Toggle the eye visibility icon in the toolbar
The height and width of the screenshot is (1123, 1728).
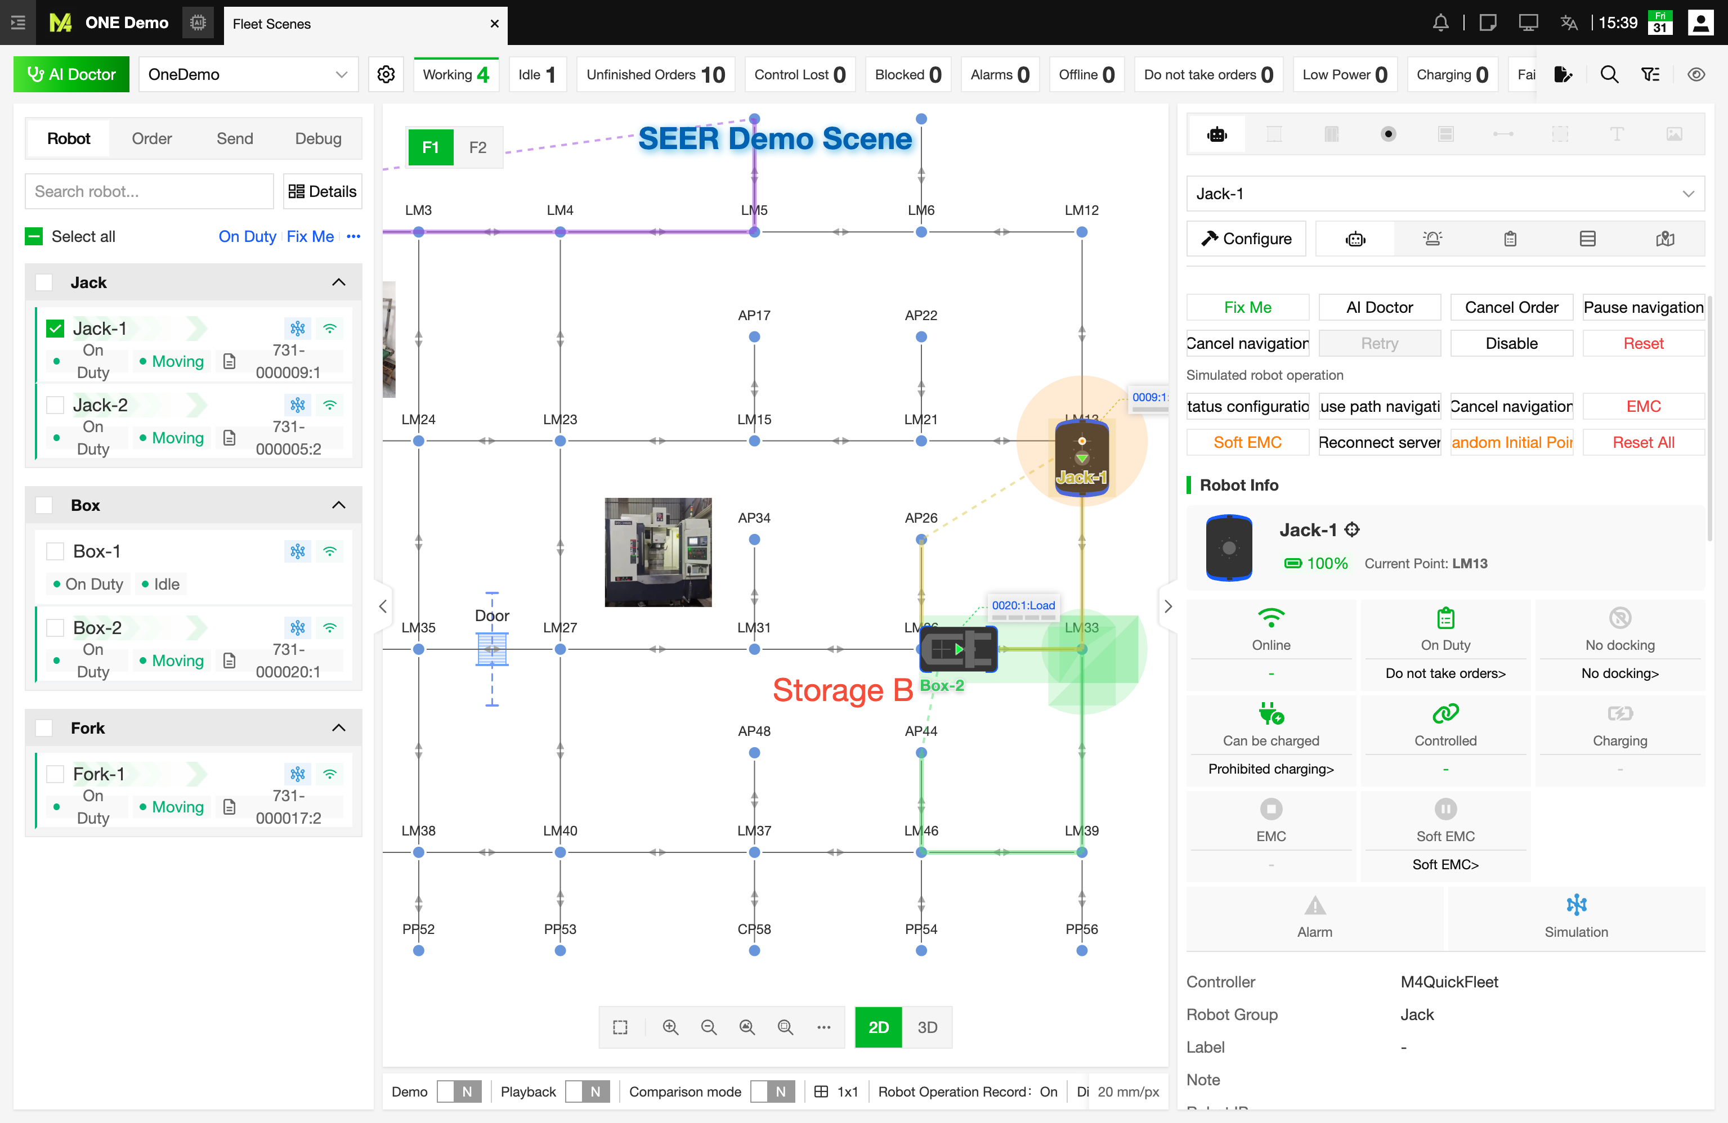(x=1696, y=74)
